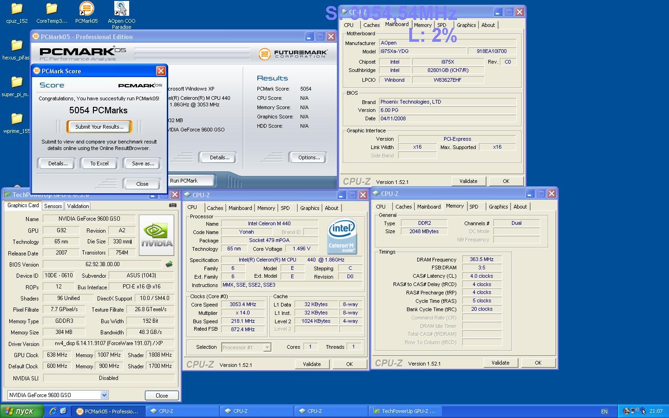Screen dimensions: 669x418
Task: Click the BIOS Version field in GPU-Z
Action: [x=102, y=264]
